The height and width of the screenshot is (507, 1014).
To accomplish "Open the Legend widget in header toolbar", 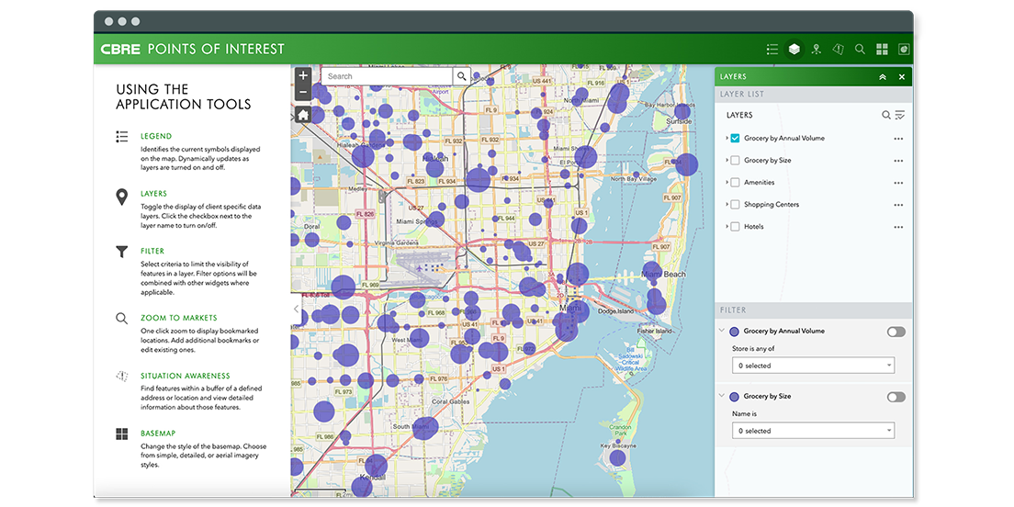I will coord(772,49).
